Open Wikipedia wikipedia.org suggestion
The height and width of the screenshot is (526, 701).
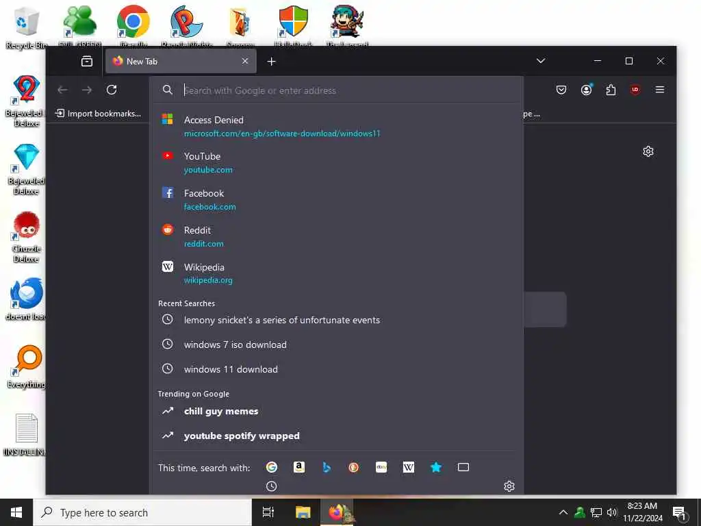(335, 273)
